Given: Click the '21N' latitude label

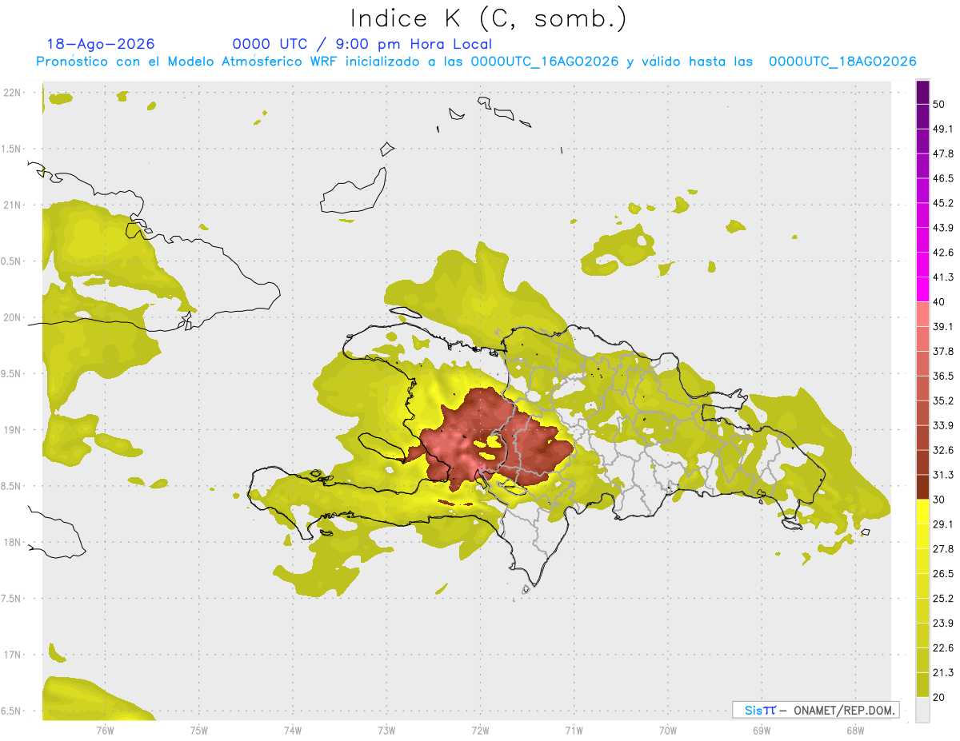Looking at the screenshot, I should [13, 205].
